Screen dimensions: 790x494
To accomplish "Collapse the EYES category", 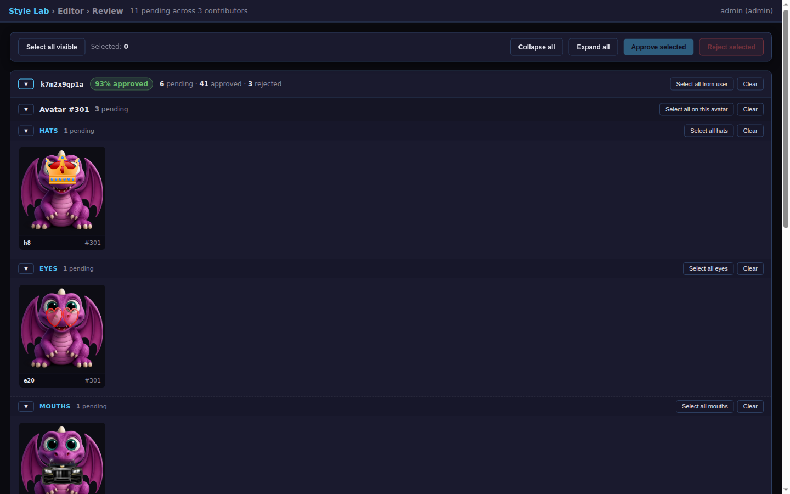I will click(26, 268).
